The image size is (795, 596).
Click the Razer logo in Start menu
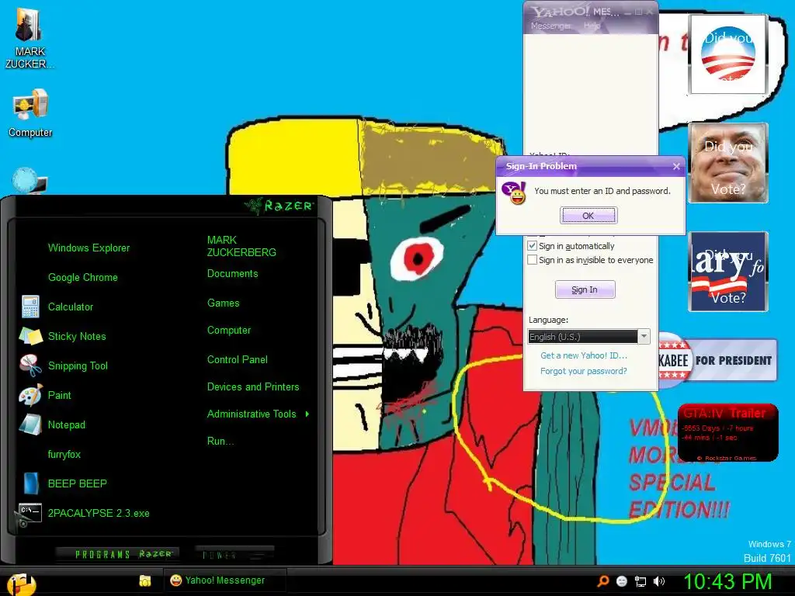tap(279, 205)
